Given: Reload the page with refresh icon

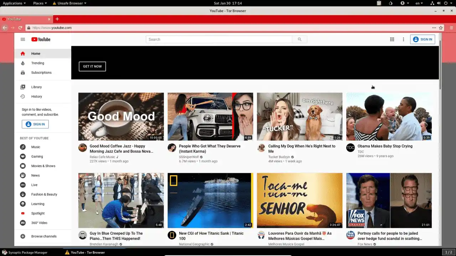Looking at the screenshot, I should 20,28.
